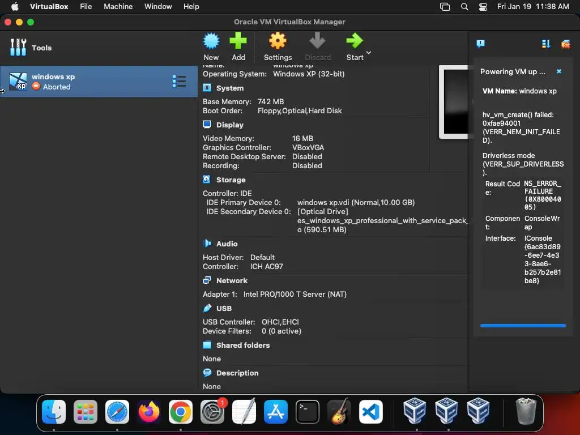Click VBoxVGA graphics controller value
The width and height of the screenshot is (580, 435).
pos(308,148)
